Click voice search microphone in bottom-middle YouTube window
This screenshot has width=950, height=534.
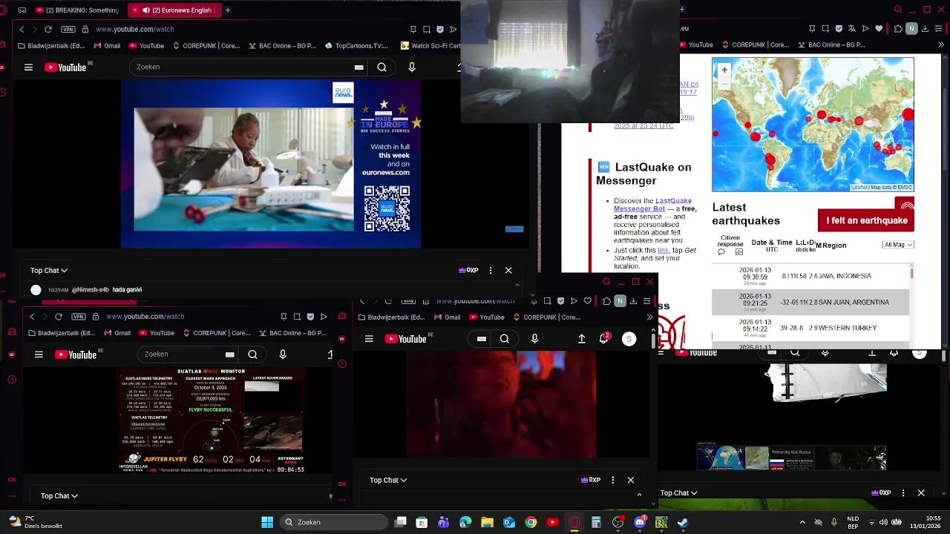point(534,339)
